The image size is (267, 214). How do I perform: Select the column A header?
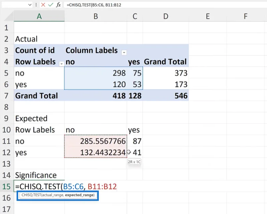tap(39, 16)
